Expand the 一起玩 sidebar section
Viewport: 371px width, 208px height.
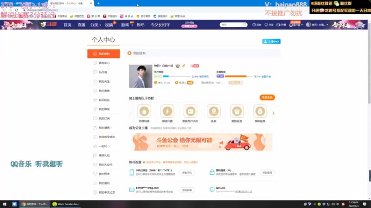(x=103, y=146)
